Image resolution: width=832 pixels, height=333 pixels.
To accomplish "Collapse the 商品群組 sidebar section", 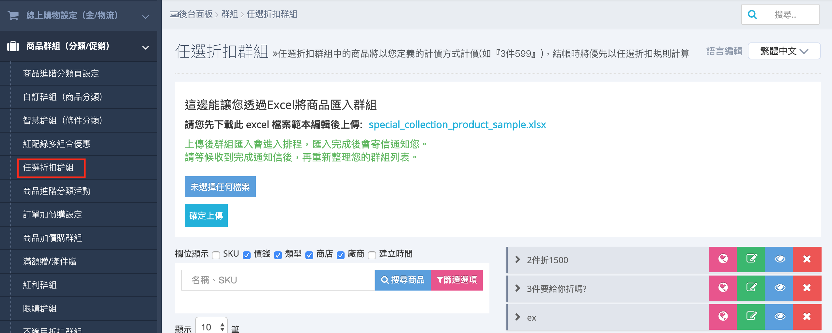I will (x=146, y=48).
